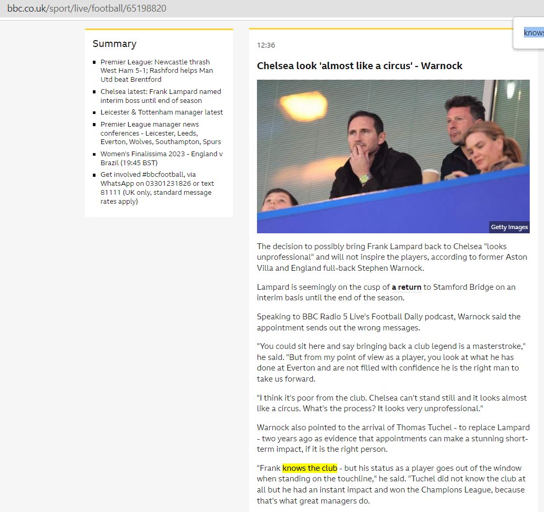Click the paragraph starting "The decision to possibly bring"
This screenshot has width=544, height=512.
coord(392,257)
